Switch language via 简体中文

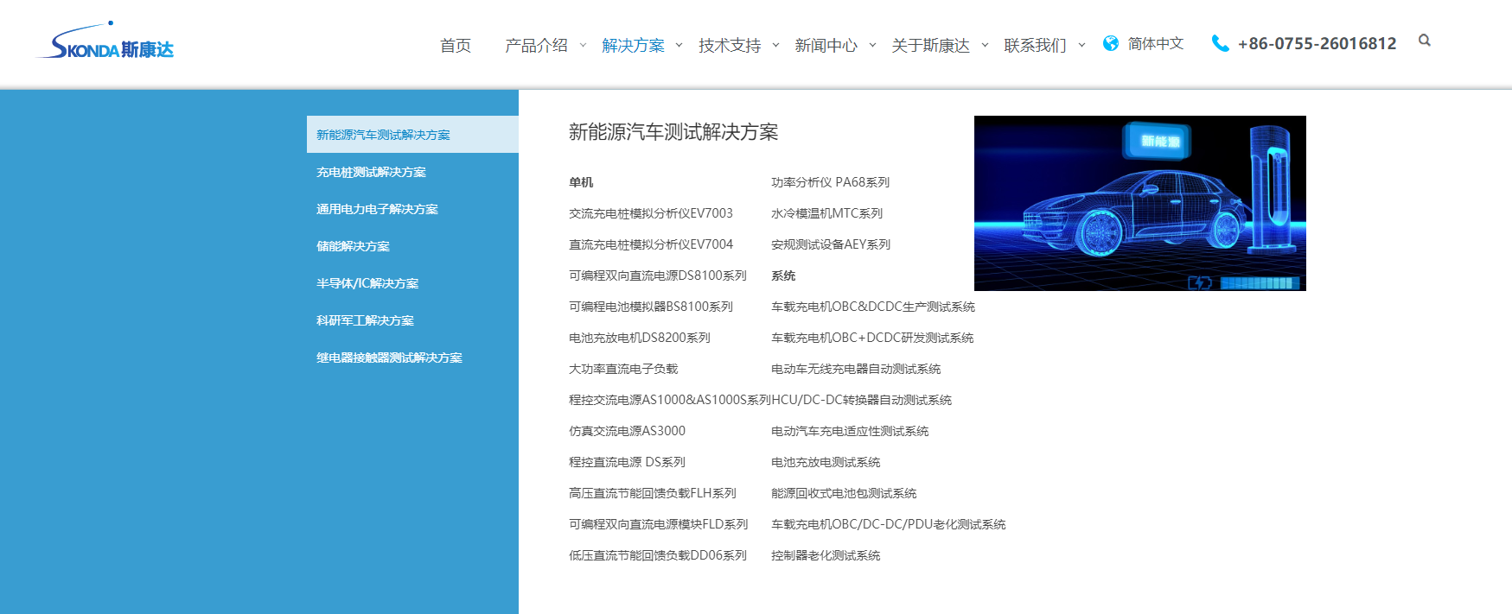pos(1155,43)
